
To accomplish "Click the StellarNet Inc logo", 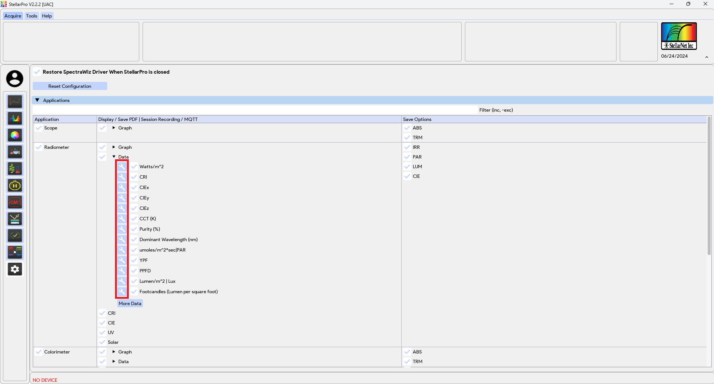I will [x=679, y=36].
